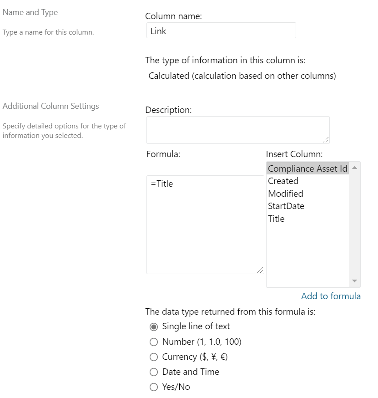Screen dimensions: 378x398
Task: Select Compliance Asset Id in Insert Column list
Action: click(x=307, y=168)
